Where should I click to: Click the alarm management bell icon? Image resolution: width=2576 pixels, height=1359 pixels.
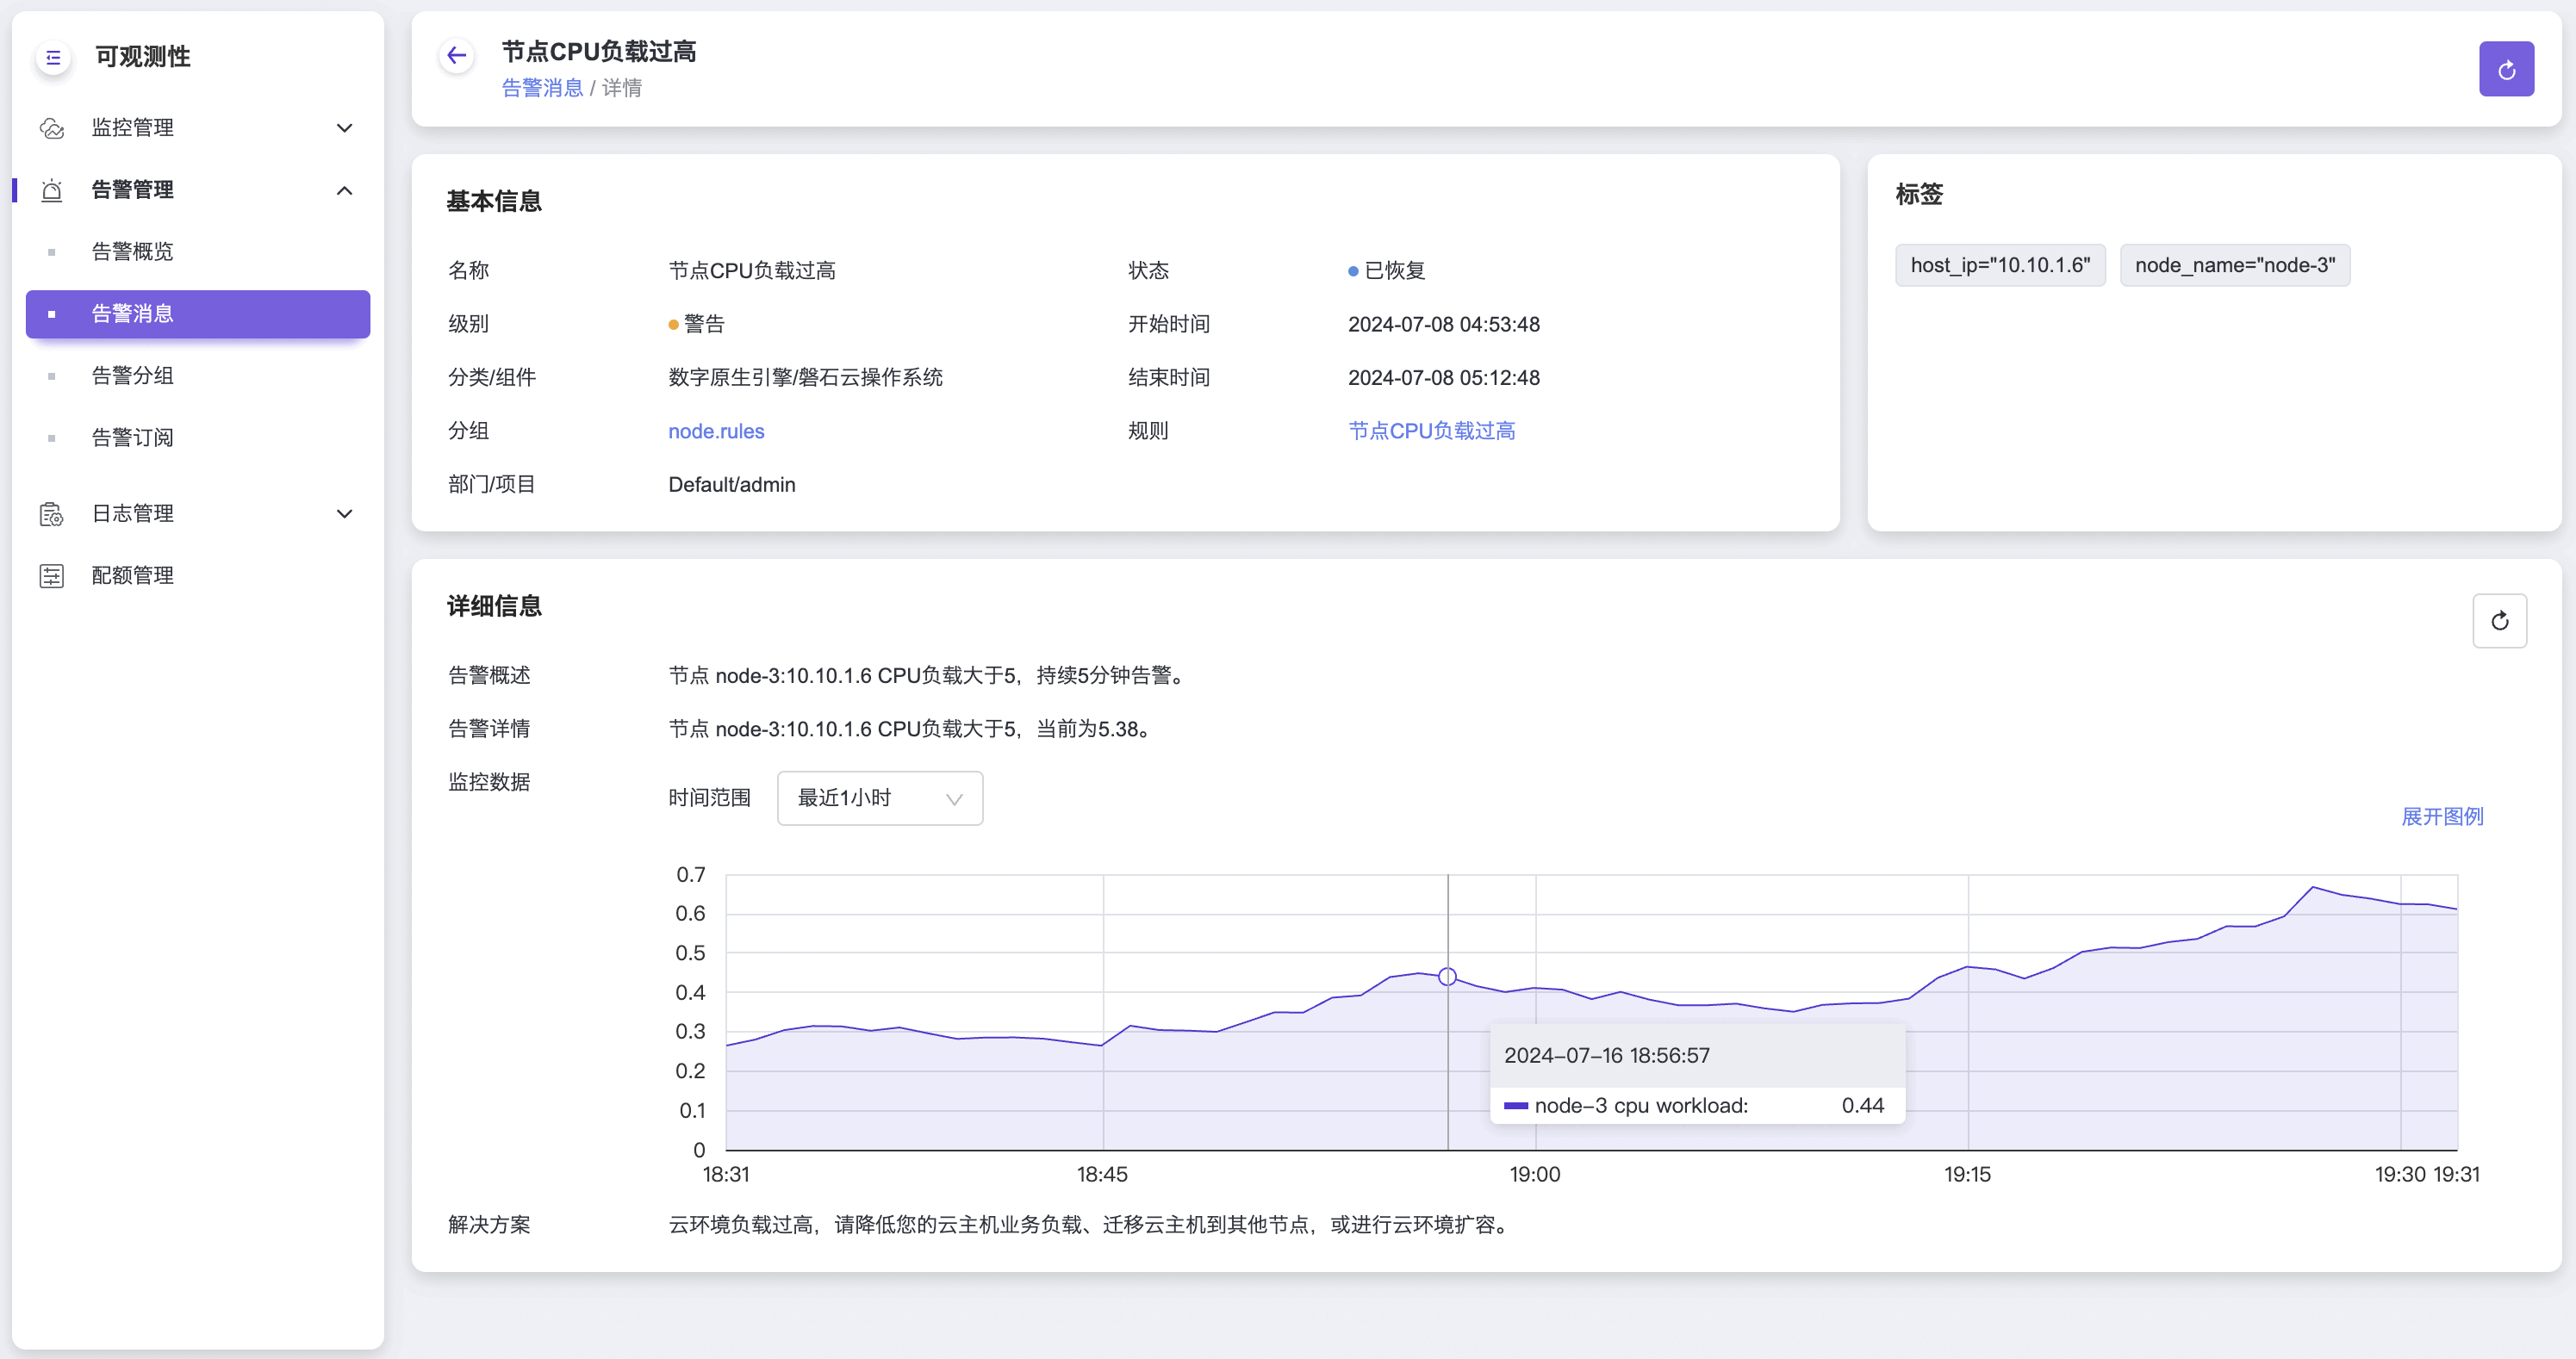pyautogui.click(x=52, y=189)
